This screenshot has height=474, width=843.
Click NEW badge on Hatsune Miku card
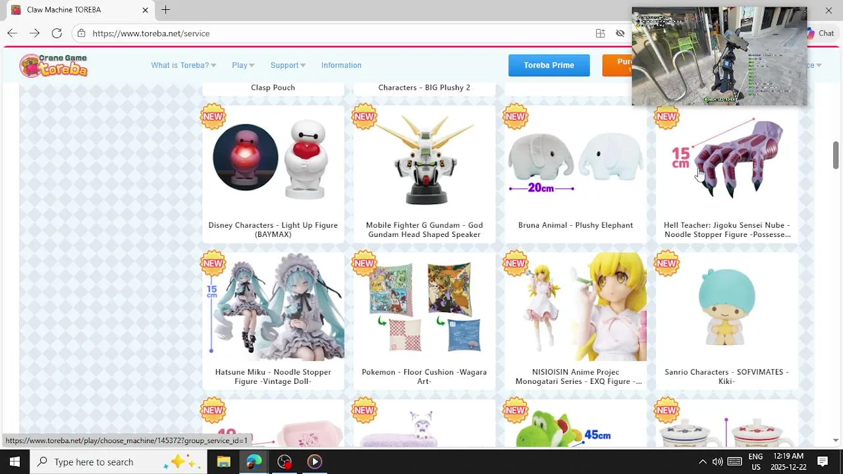(x=213, y=263)
